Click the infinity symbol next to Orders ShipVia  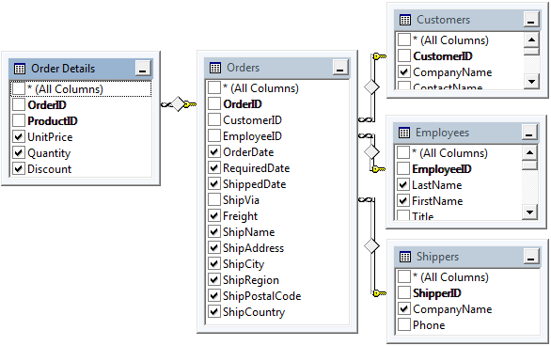pos(365,200)
